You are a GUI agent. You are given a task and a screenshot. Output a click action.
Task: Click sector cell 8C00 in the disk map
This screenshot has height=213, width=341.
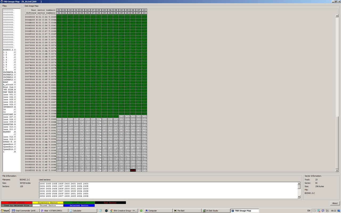click(59, 116)
